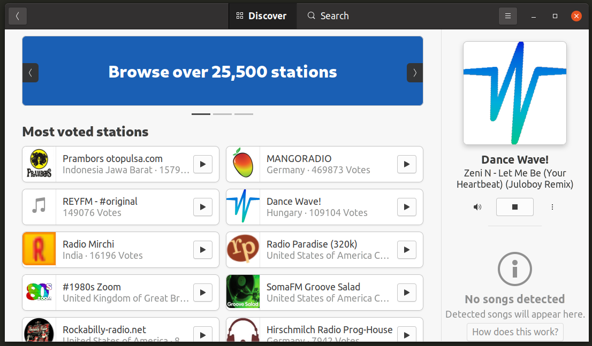Click the player volume speaker icon
This screenshot has height=346, width=592.
(x=477, y=207)
